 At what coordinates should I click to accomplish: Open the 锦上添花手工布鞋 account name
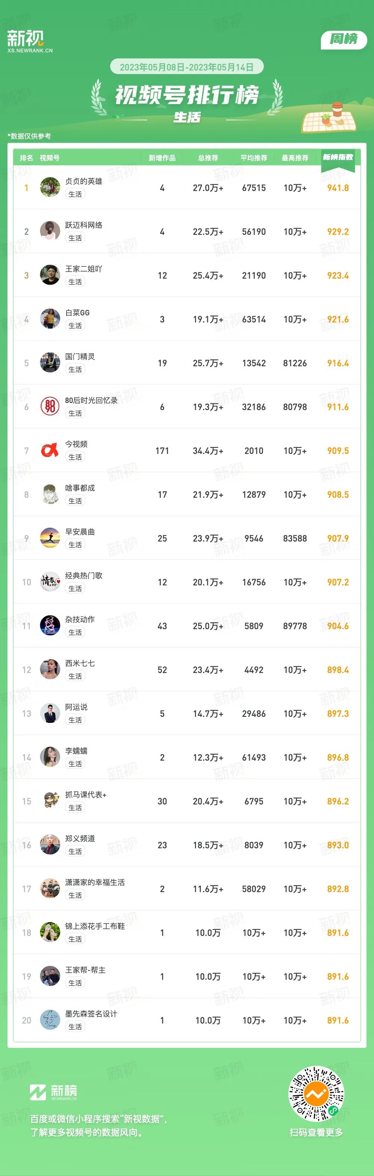click(x=95, y=926)
